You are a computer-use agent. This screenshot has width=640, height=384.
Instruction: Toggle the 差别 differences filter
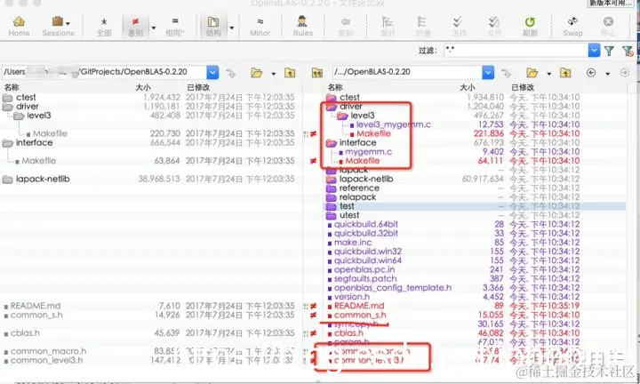pos(135,26)
